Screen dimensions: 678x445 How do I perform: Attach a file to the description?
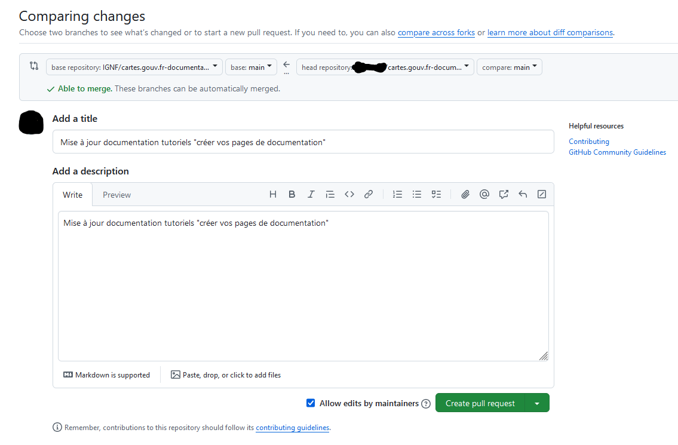(465, 194)
